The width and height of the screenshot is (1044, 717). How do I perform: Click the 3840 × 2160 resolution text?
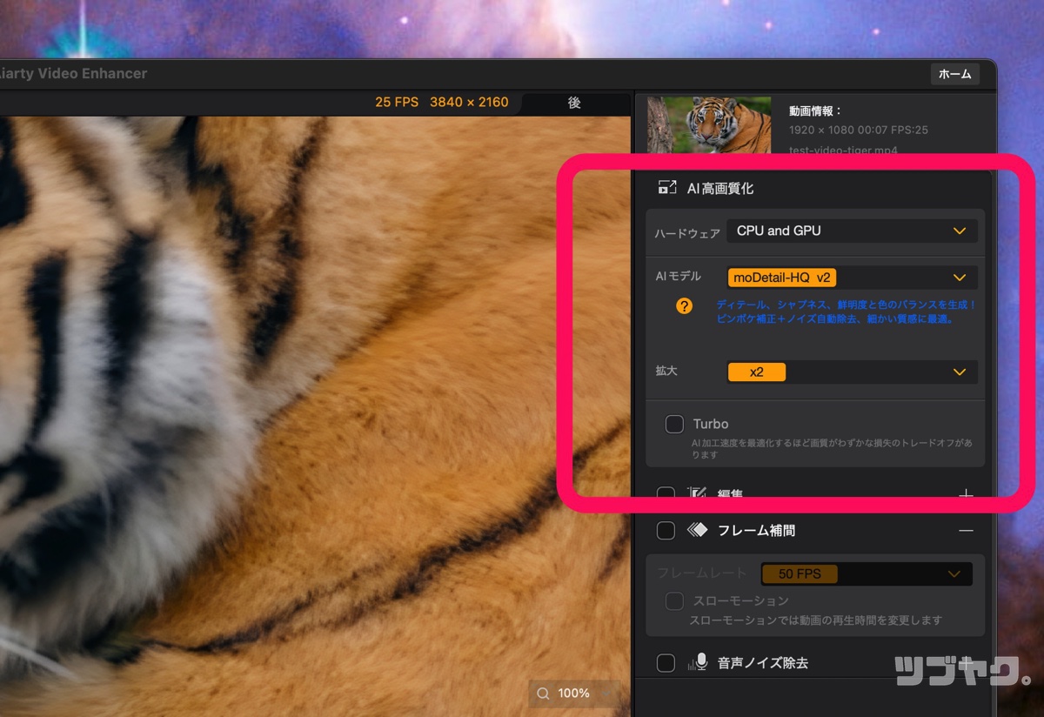click(x=469, y=102)
